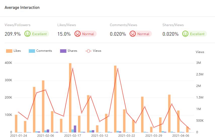
Task: Click the red frown icon beside 15.0%
Action: (x=78, y=34)
